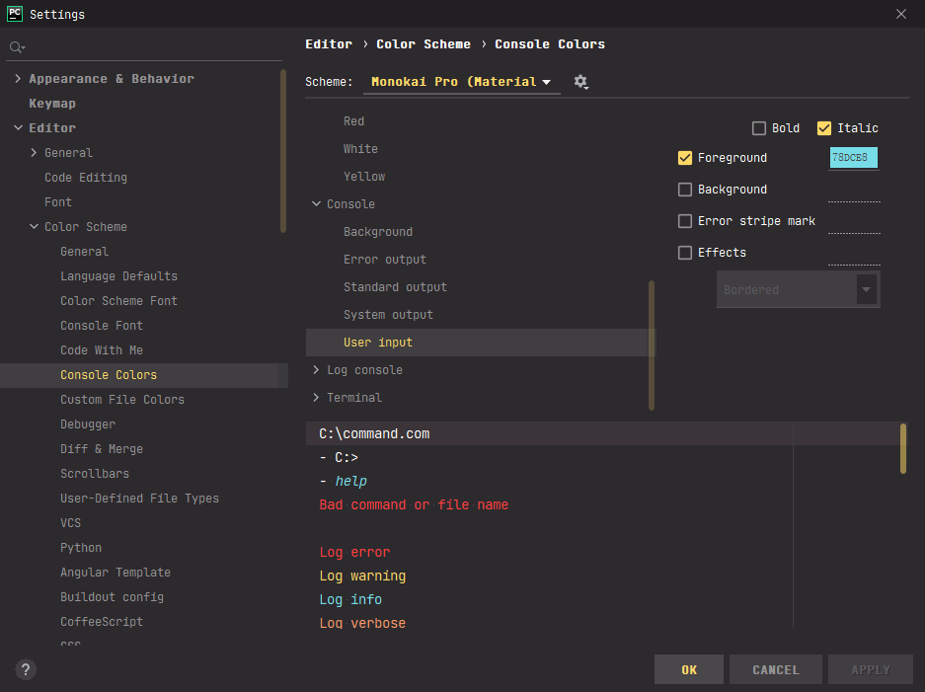This screenshot has height=692, width=925.
Task: Click the help question mark icon
Action: click(x=27, y=669)
